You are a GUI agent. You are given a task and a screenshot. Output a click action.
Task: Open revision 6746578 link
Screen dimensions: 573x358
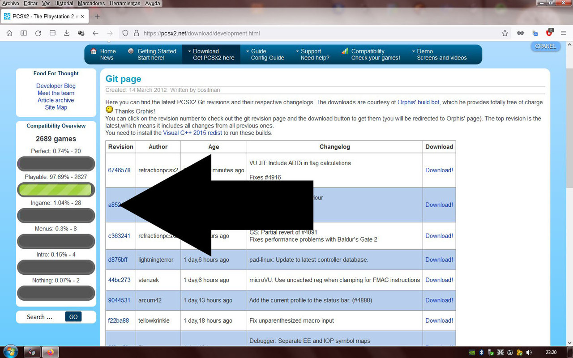[120, 170]
